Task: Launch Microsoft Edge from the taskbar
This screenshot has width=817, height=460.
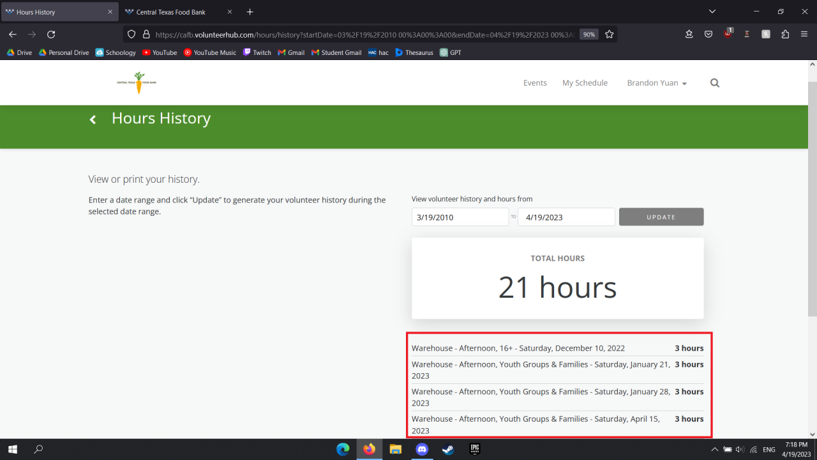Action: 343,449
